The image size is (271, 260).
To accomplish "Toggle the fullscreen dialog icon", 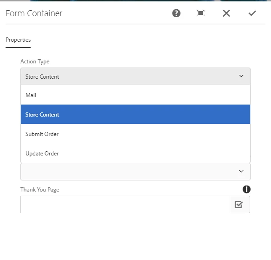I will 200,13.
